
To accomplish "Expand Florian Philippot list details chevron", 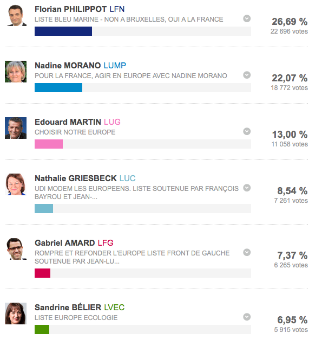I will pyautogui.click(x=247, y=18).
